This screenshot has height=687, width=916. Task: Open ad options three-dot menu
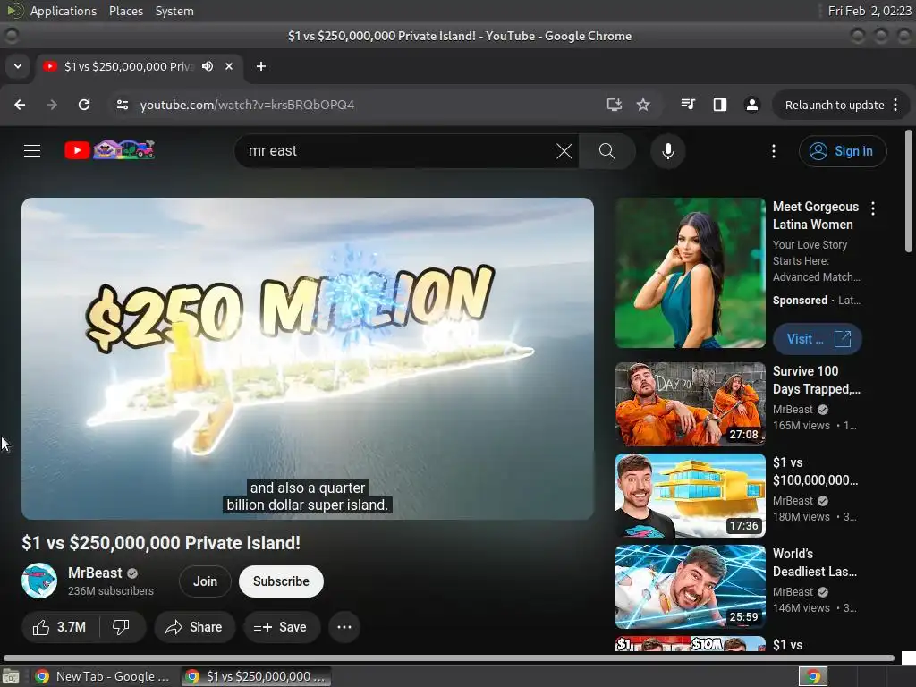pos(873,208)
